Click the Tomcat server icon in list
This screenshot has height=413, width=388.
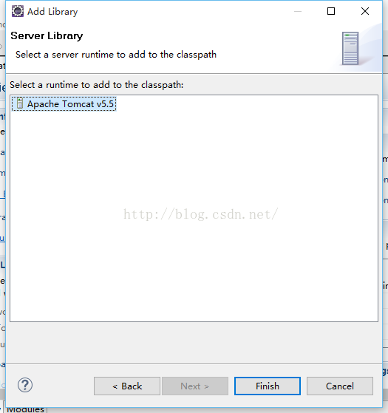[x=20, y=103]
